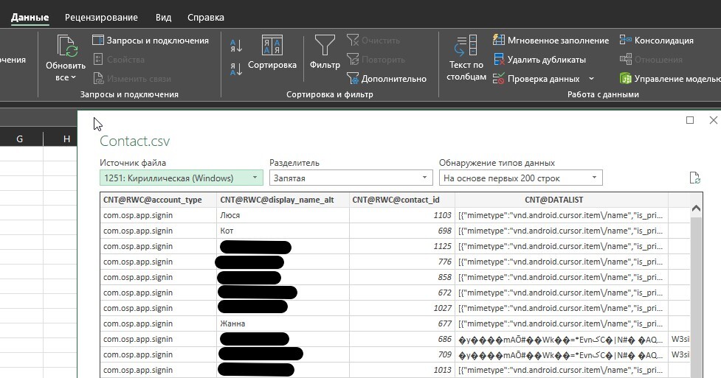Click the sort descending Я-A icon
Viewport: 721px width, 378px height.
coord(236,69)
